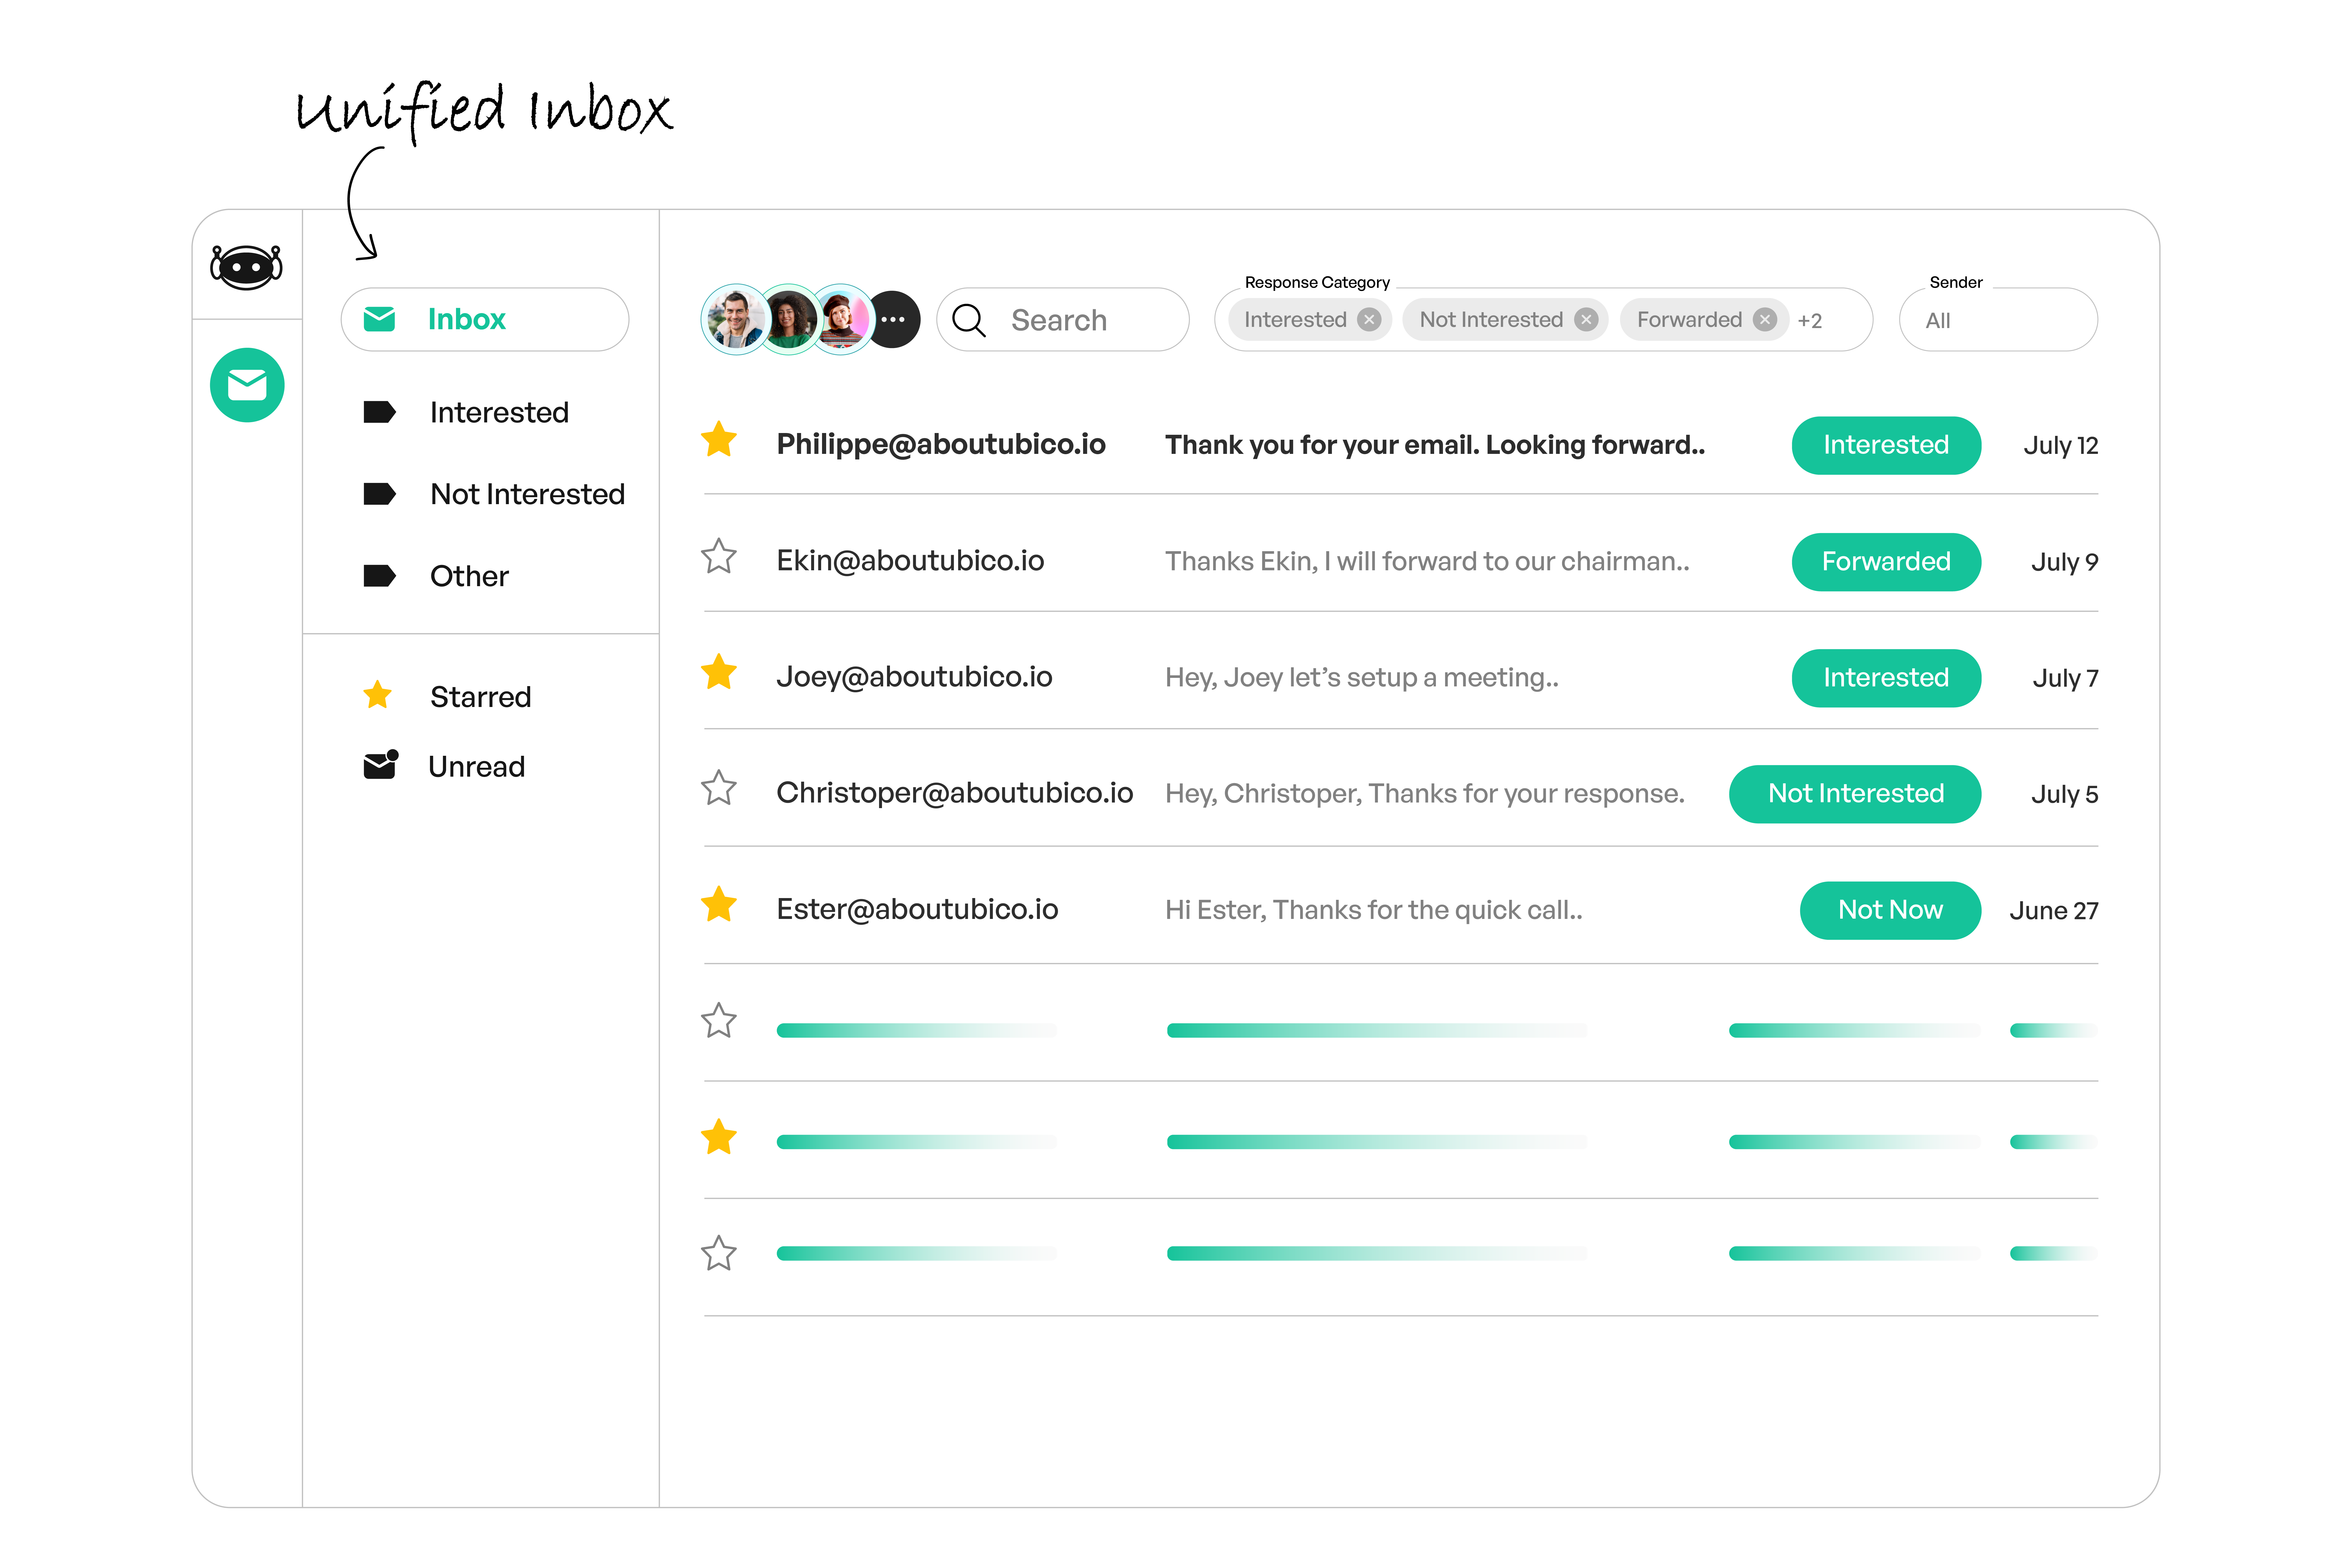2352x1568 pixels.
Task: Open the Sender All dropdown
Action: 1998,320
